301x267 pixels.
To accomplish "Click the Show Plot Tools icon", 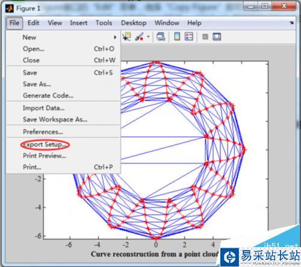I will 217,37.
